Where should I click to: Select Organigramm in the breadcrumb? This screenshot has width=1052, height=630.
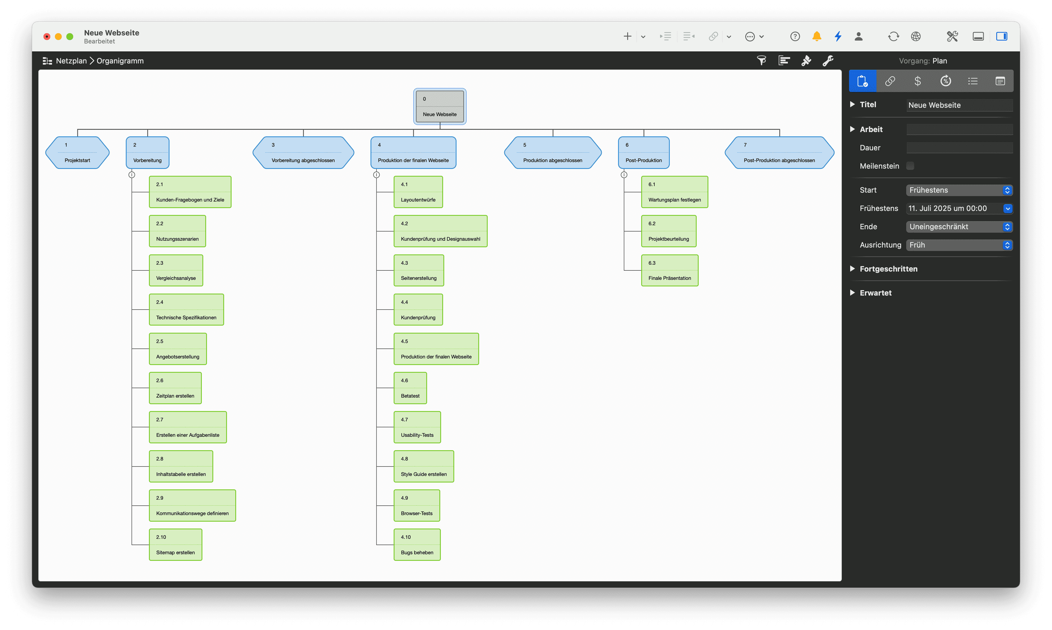(x=120, y=60)
